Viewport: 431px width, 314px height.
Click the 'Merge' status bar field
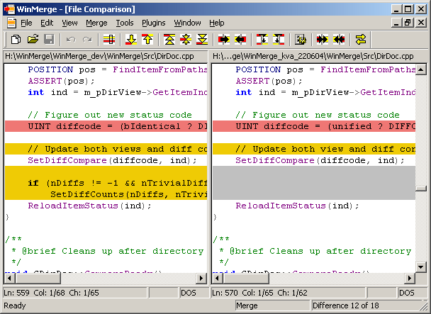pos(272,305)
